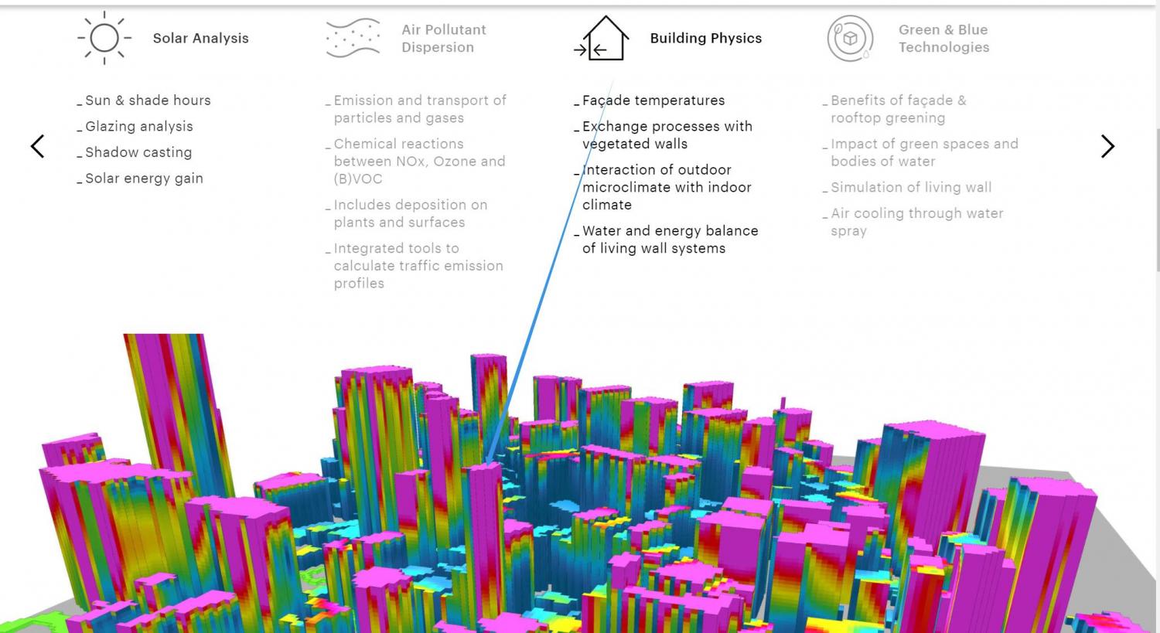Click the Air Pollutant Dispersion wave icon

coord(353,38)
